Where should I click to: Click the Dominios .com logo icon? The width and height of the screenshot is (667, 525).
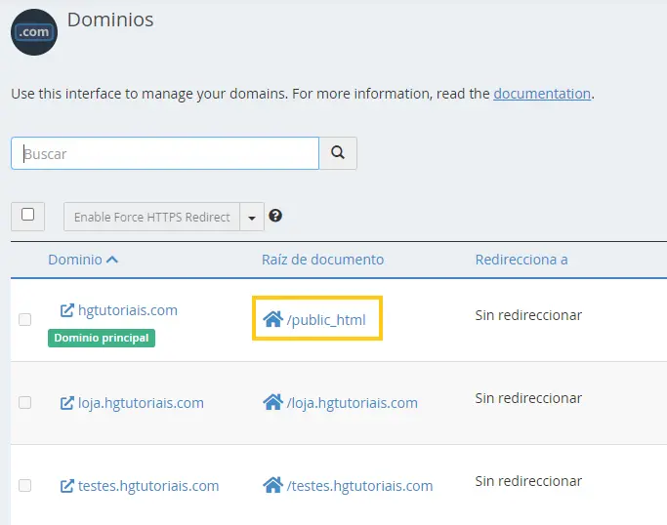coord(34,32)
